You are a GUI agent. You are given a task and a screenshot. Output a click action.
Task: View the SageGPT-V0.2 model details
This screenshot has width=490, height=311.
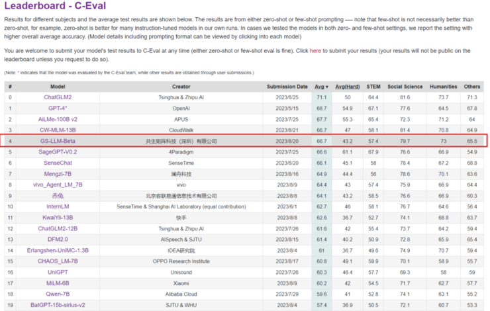pos(58,152)
